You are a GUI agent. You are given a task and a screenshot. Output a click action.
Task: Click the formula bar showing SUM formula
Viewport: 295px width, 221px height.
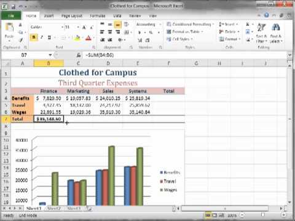(x=184, y=55)
